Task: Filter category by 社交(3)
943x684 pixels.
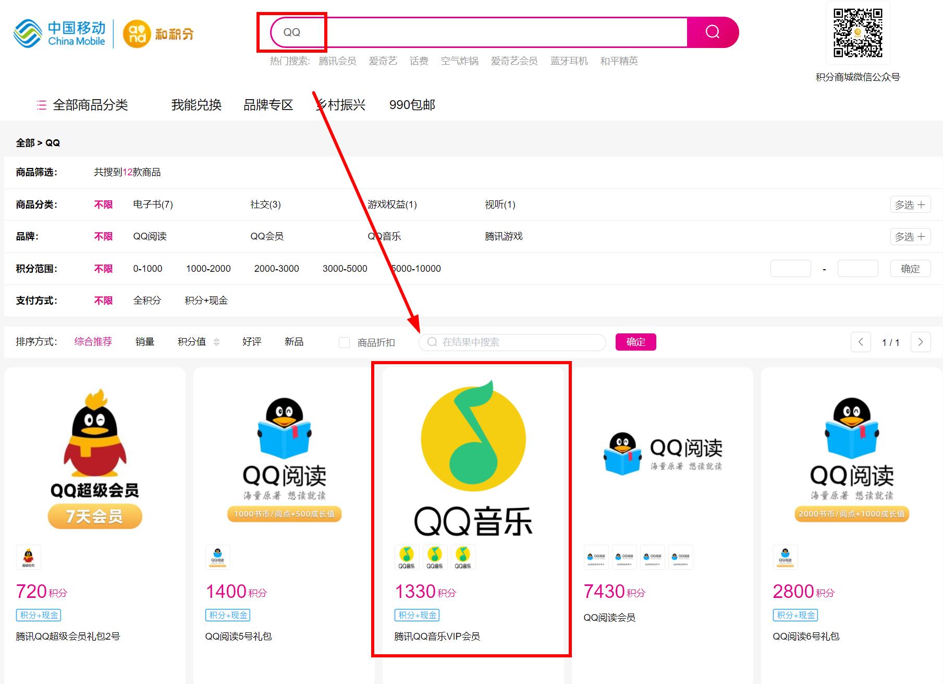Action: coord(265,205)
